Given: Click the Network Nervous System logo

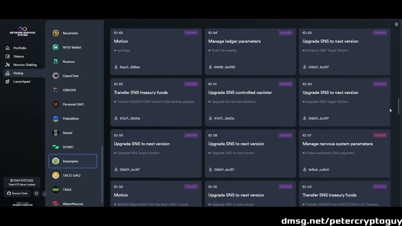Looking at the screenshot, I should (x=22, y=31).
